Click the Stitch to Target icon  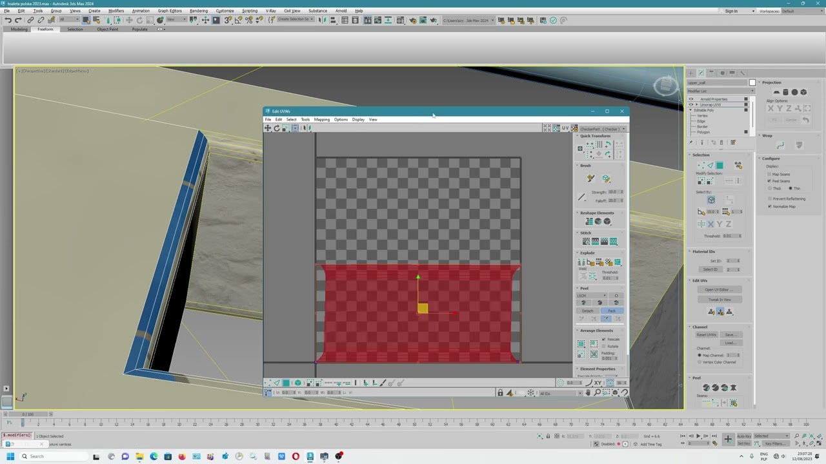coord(586,242)
